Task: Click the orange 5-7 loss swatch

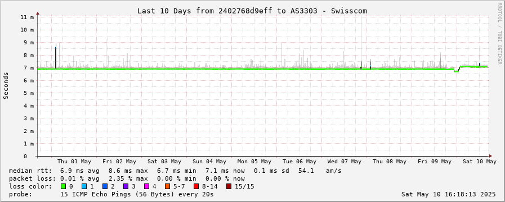Action: point(167,187)
